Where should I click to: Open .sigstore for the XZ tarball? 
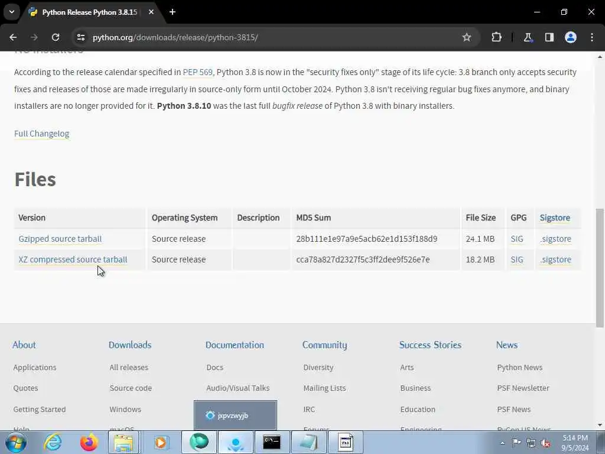point(555,260)
